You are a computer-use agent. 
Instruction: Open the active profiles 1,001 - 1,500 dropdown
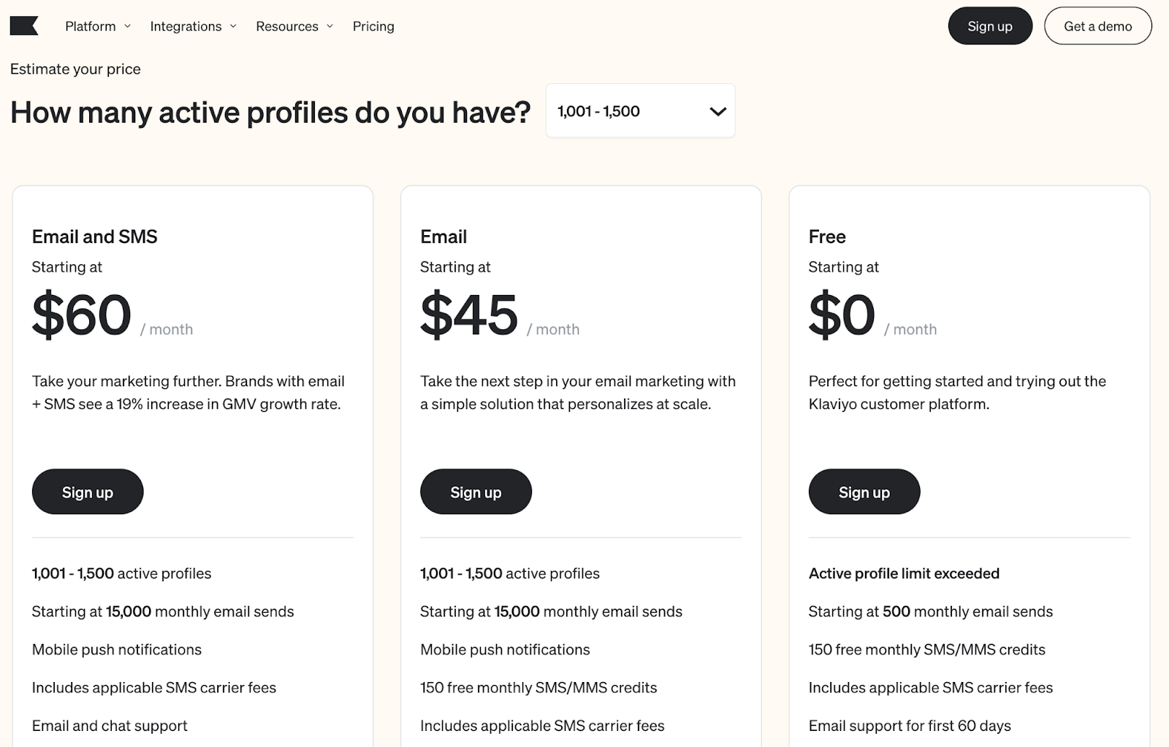tap(639, 111)
